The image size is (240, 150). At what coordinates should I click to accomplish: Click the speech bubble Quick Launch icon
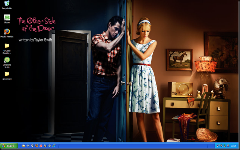pyautogui.click(x=28, y=146)
